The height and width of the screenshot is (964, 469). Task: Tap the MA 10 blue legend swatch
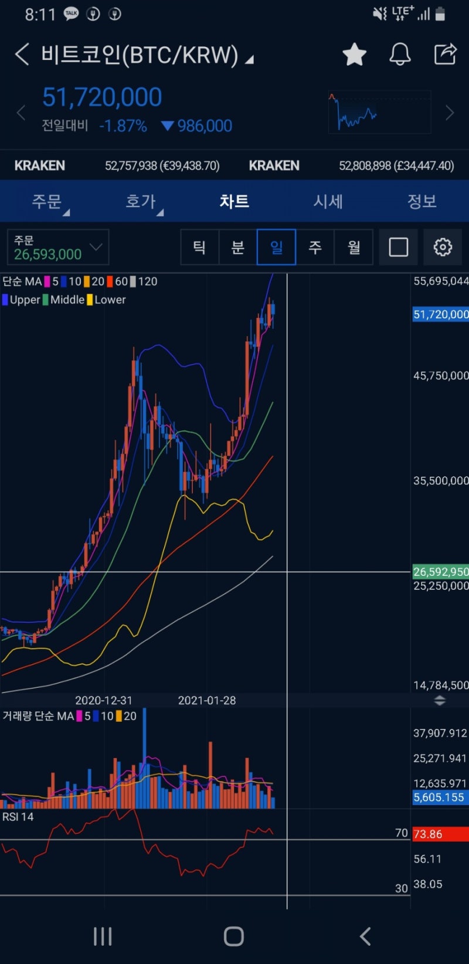[x=63, y=281]
